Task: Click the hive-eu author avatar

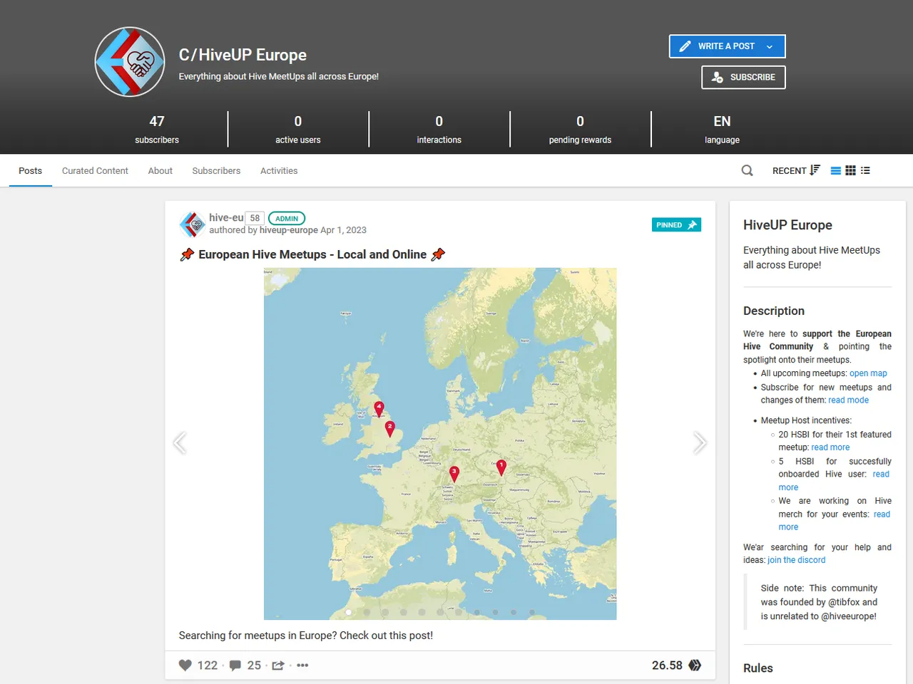Action: tap(193, 224)
